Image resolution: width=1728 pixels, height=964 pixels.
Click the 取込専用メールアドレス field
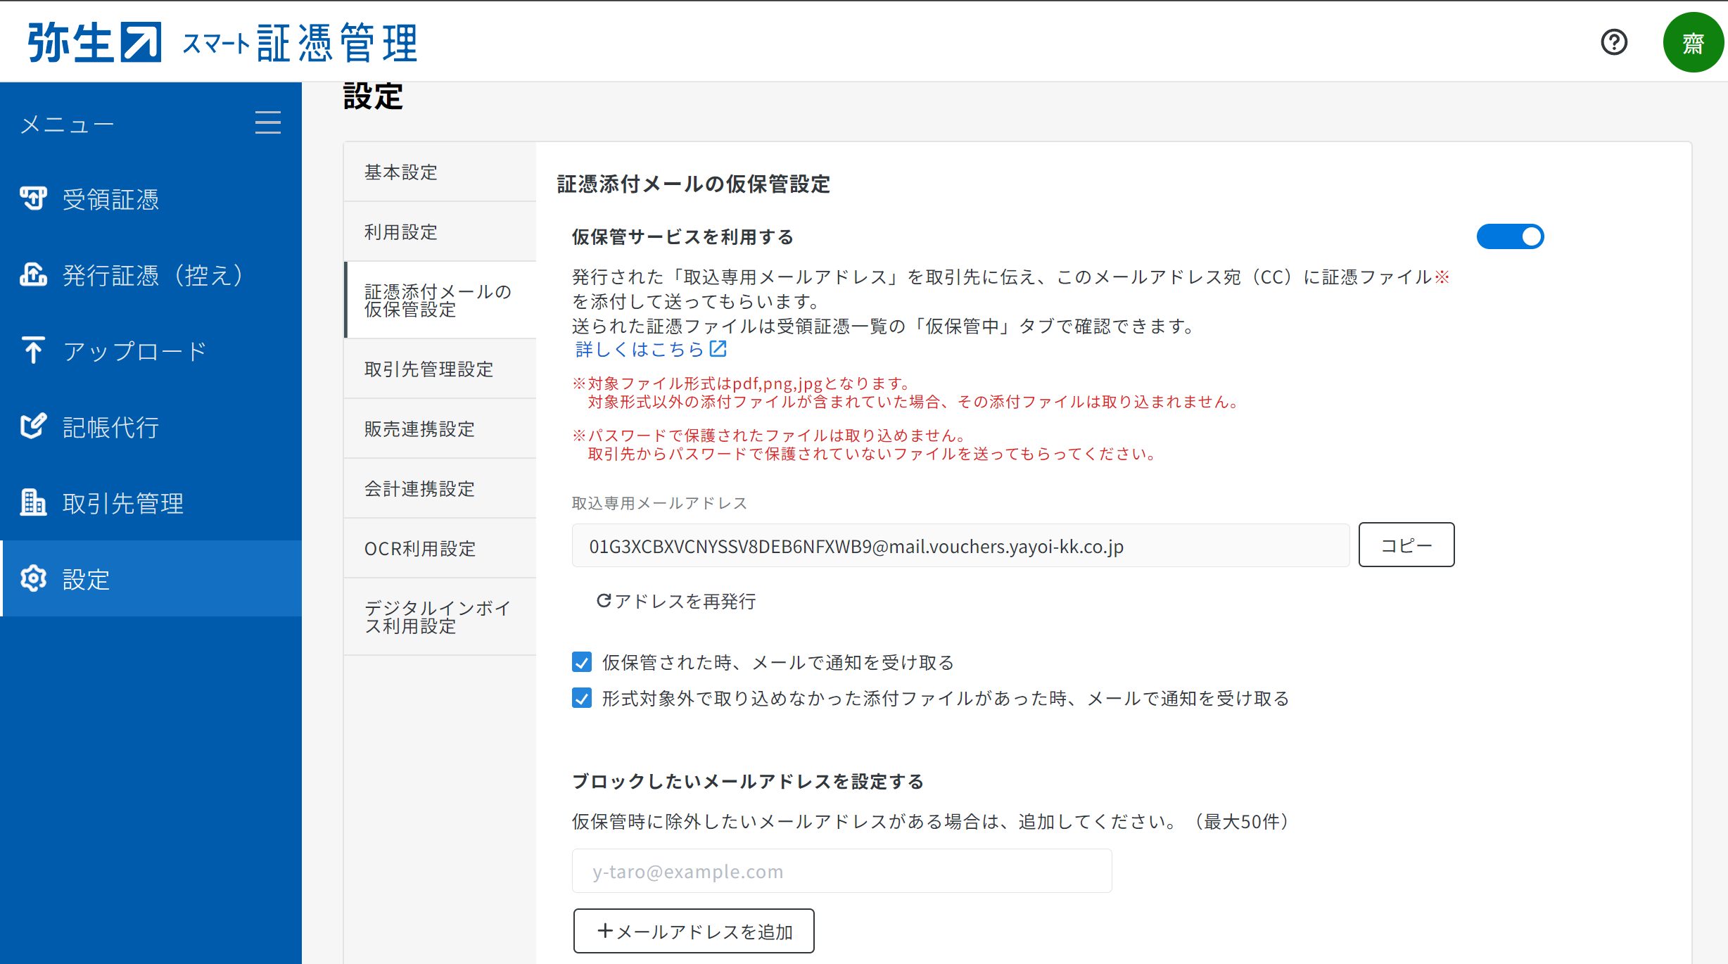click(x=960, y=545)
